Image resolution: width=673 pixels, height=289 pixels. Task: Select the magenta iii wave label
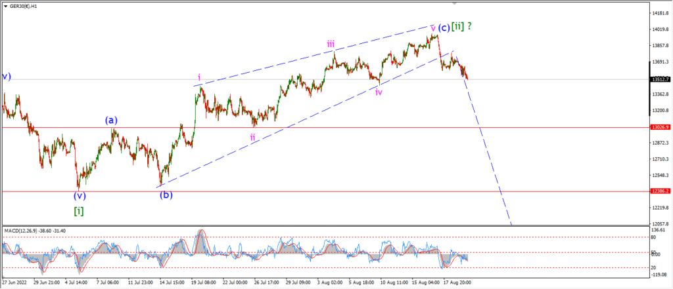click(331, 44)
